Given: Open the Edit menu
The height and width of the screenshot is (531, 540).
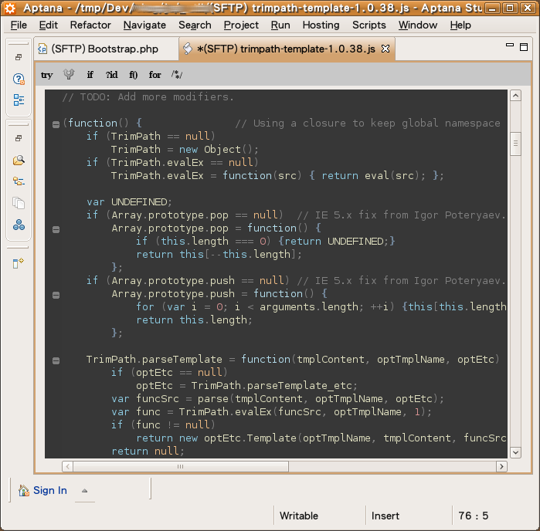Looking at the screenshot, I should click(x=48, y=25).
